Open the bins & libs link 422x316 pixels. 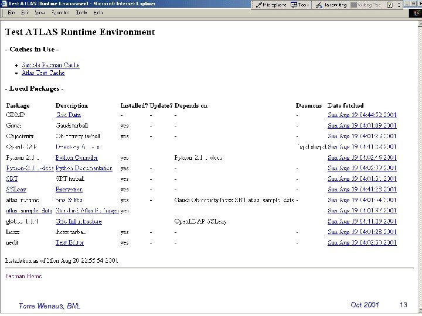point(69,200)
